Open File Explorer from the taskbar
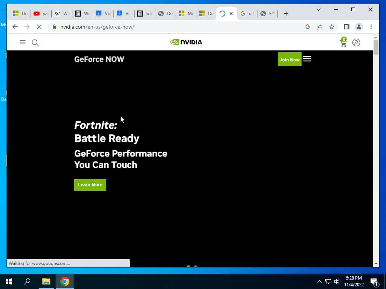 tap(46, 281)
